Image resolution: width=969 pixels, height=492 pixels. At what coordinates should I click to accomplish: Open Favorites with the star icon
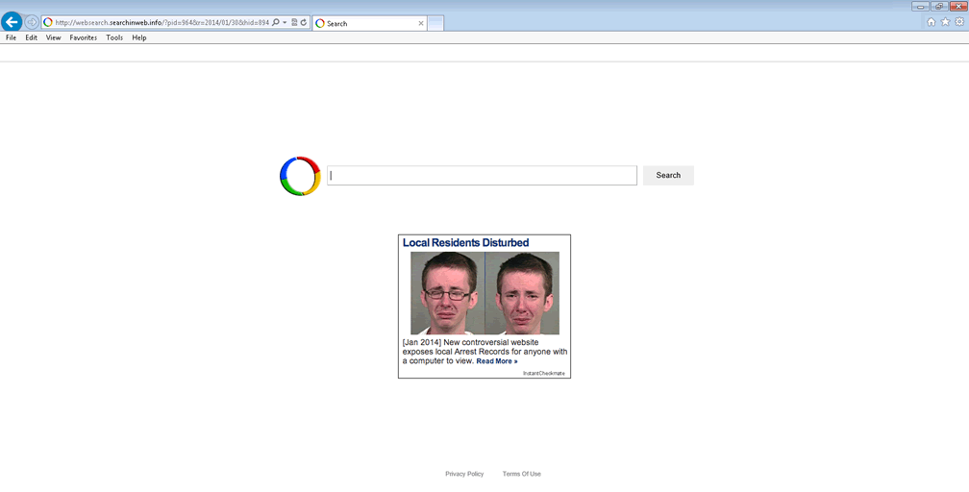pos(945,22)
